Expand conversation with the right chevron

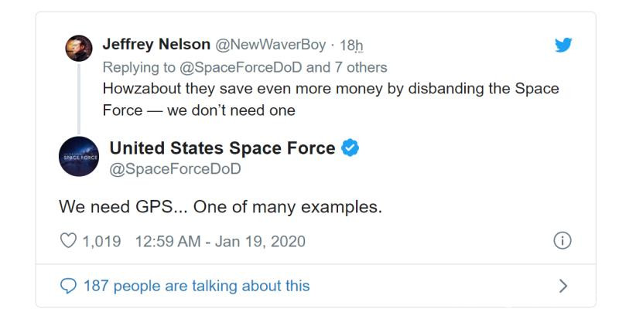pyautogui.click(x=563, y=286)
